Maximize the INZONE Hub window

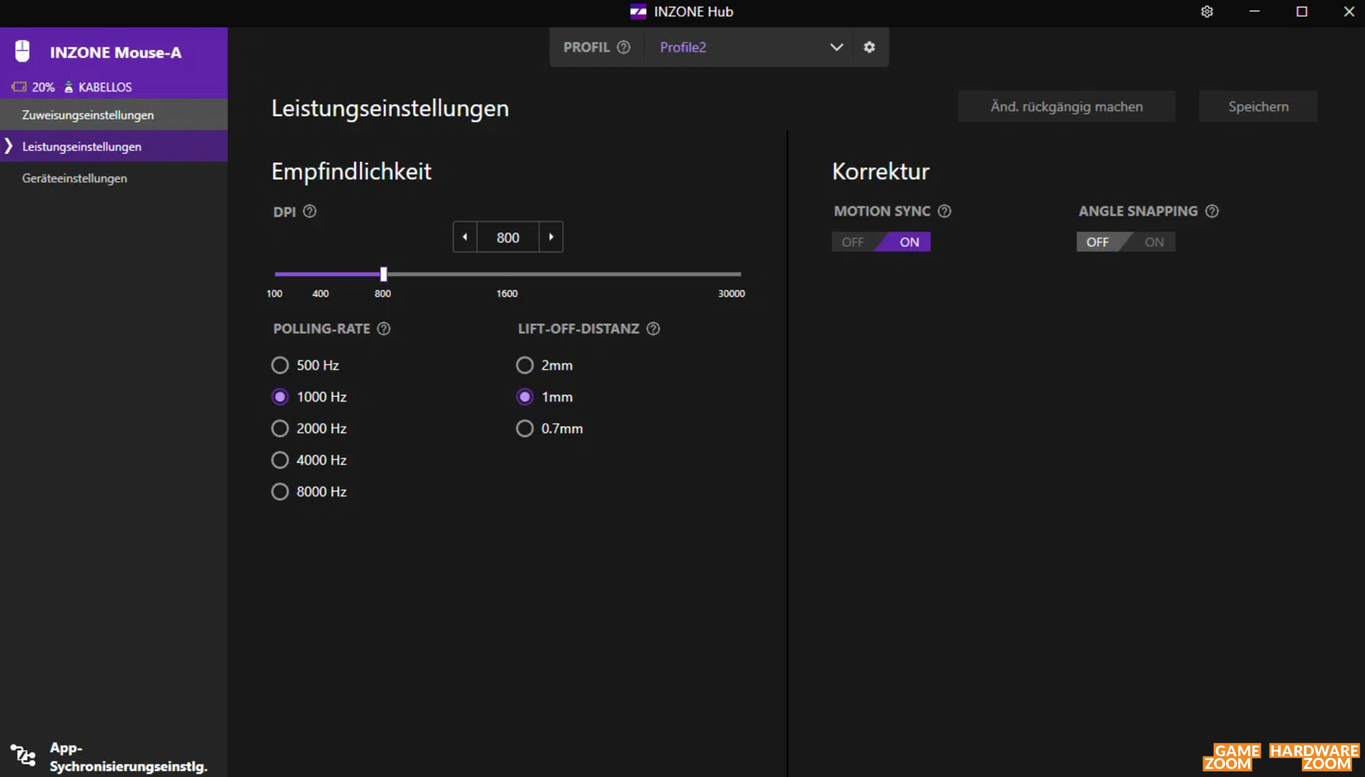tap(1302, 12)
